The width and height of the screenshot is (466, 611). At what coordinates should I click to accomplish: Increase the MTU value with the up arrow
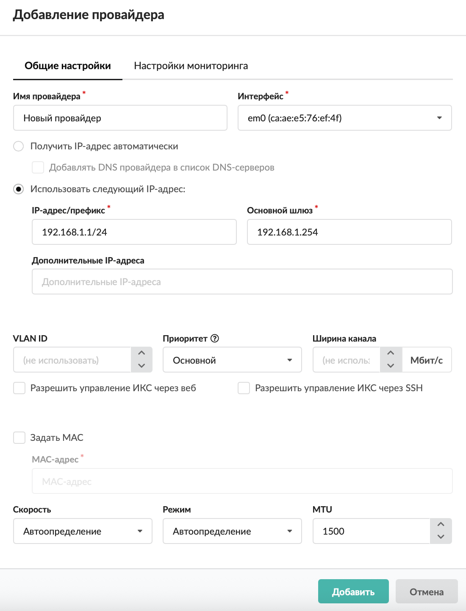coord(441,524)
